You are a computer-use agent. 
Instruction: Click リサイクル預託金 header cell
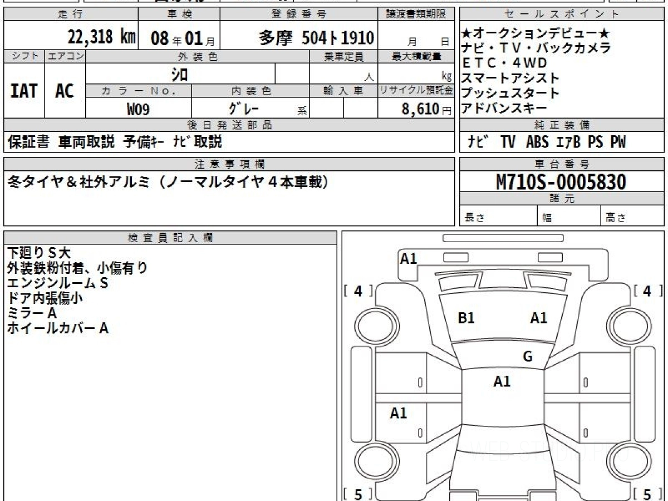click(416, 91)
